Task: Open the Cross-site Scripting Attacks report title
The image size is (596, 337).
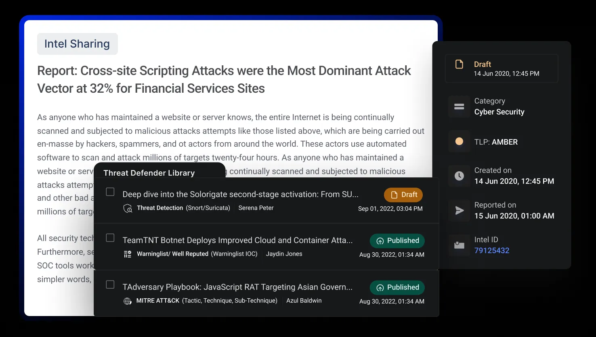Action: pyautogui.click(x=224, y=79)
